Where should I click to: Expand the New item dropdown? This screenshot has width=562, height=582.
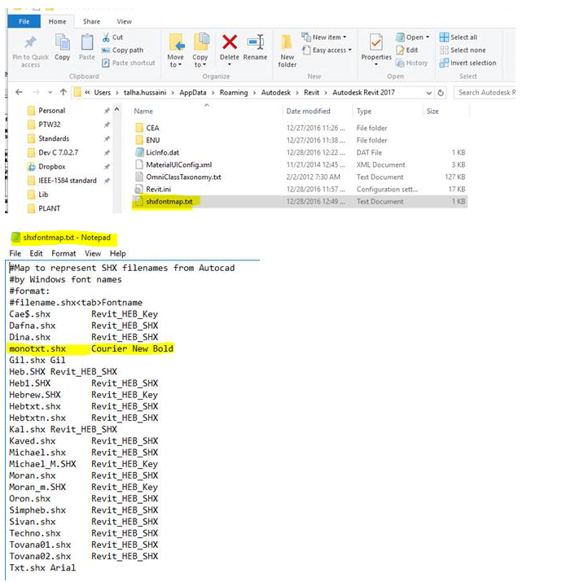(x=324, y=37)
